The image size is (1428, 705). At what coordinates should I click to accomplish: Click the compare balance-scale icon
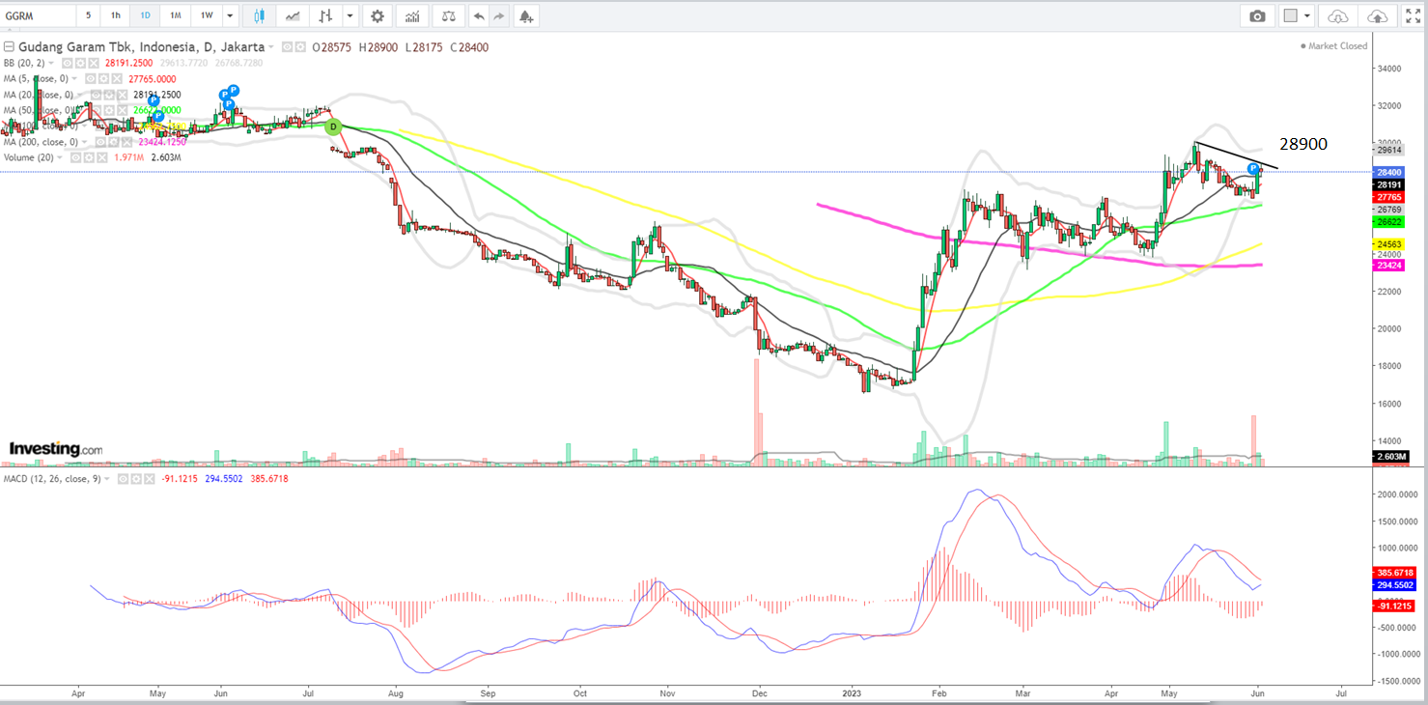447,15
